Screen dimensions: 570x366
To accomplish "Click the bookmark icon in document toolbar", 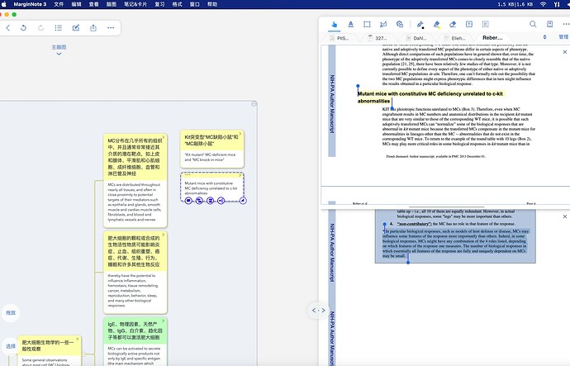I will pos(549,24).
